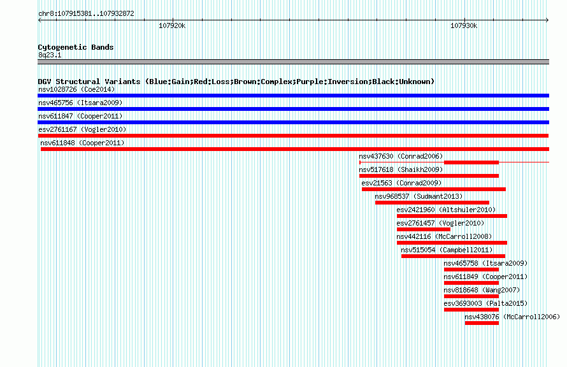Click the nsv437630 thick red bar
567x367 pixels.
pos(471,162)
